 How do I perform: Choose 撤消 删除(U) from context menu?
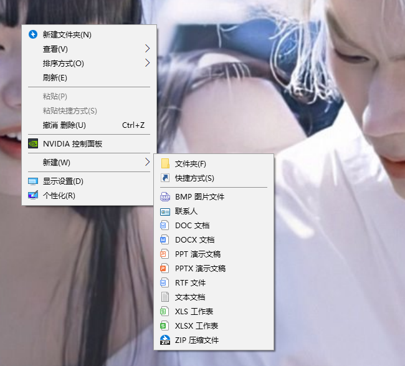coord(64,125)
